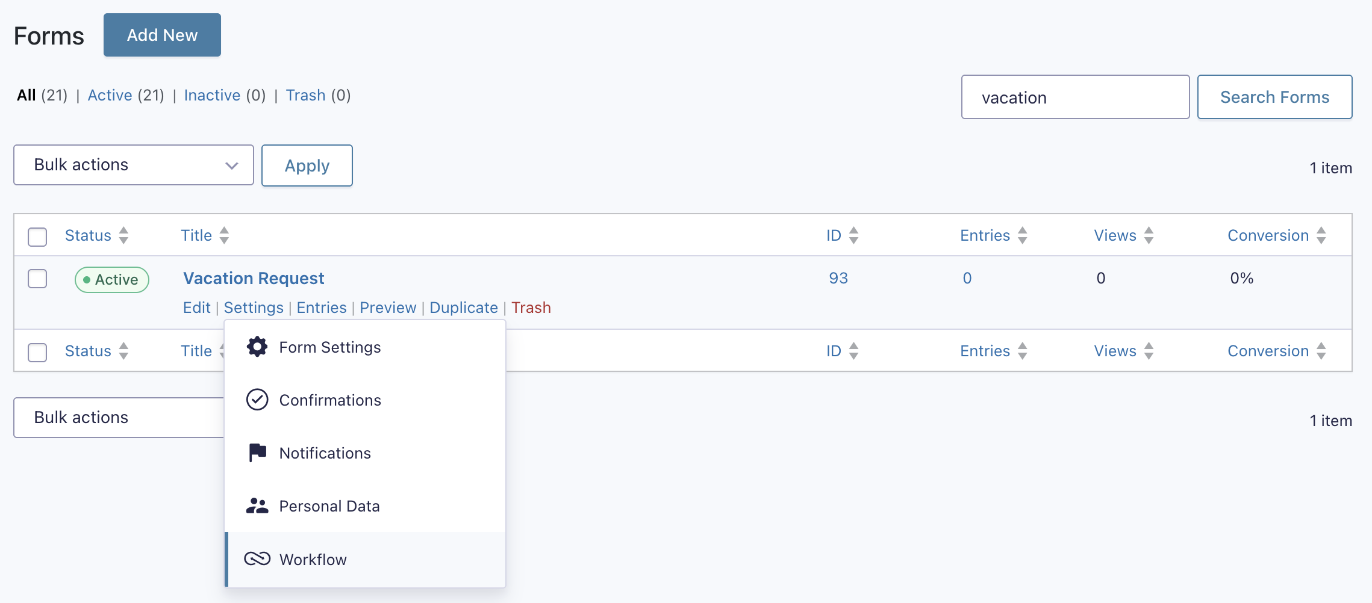Focus the search field containing vacation
Viewport: 1372px width, 603px height.
[1075, 97]
